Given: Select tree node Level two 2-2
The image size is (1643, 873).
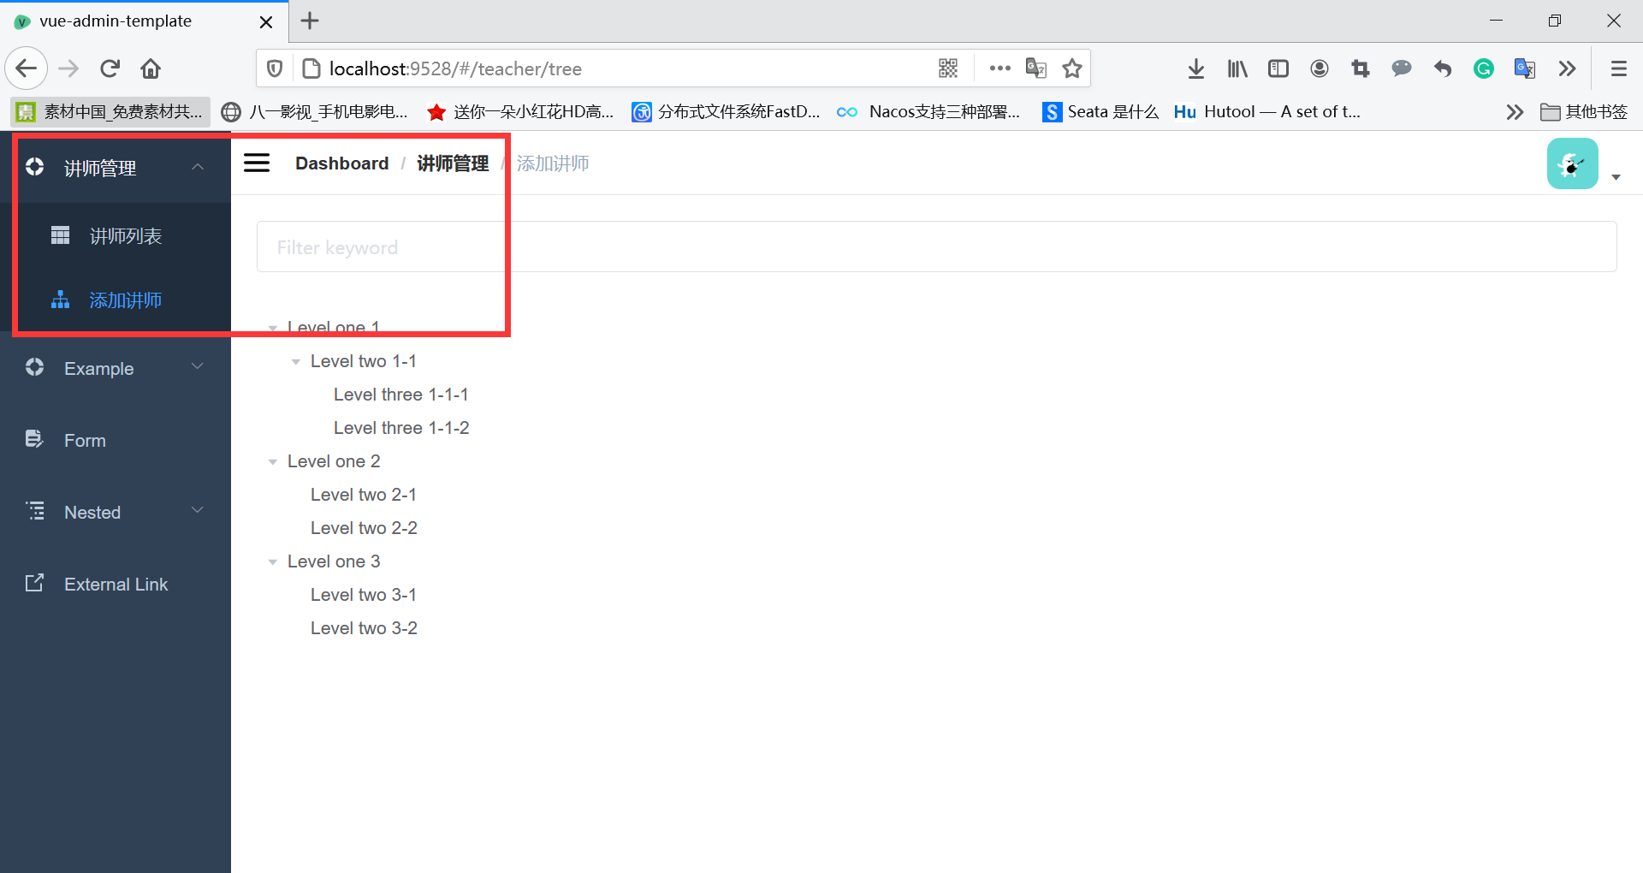Looking at the screenshot, I should pyautogui.click(x=364, y=528).
